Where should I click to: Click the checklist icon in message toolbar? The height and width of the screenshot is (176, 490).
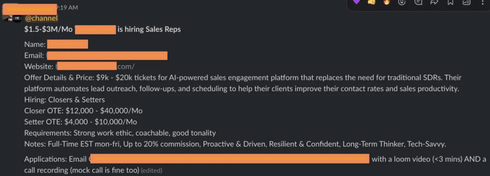[466, 2]
